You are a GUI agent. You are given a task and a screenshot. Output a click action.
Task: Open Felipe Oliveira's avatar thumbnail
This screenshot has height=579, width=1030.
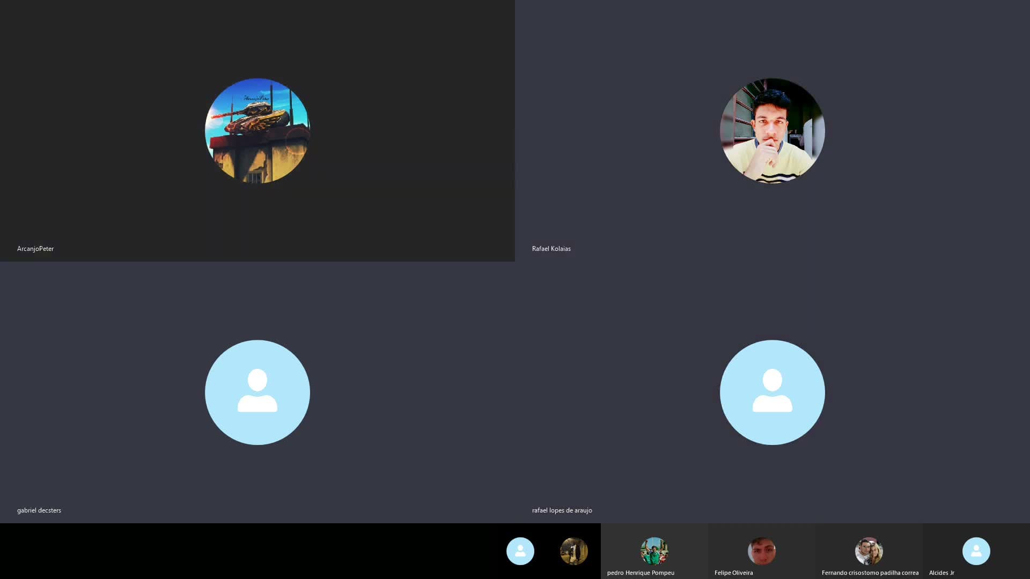click(762, 551)
